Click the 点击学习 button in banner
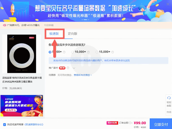 [x=11, y=110]
